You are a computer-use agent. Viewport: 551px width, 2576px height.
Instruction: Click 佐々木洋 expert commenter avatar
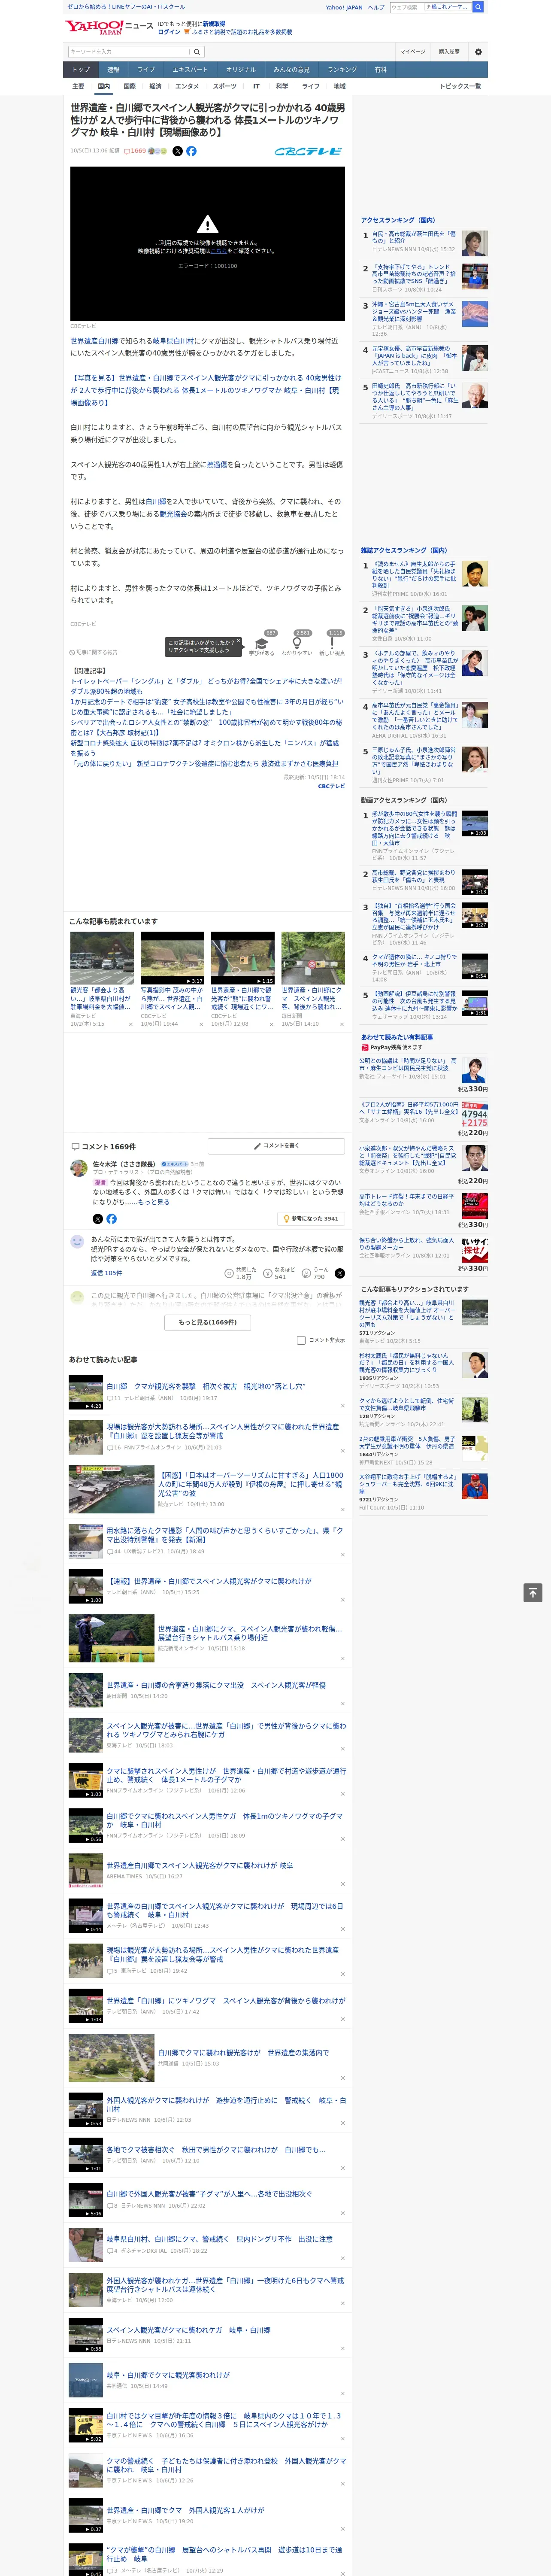78,1168
